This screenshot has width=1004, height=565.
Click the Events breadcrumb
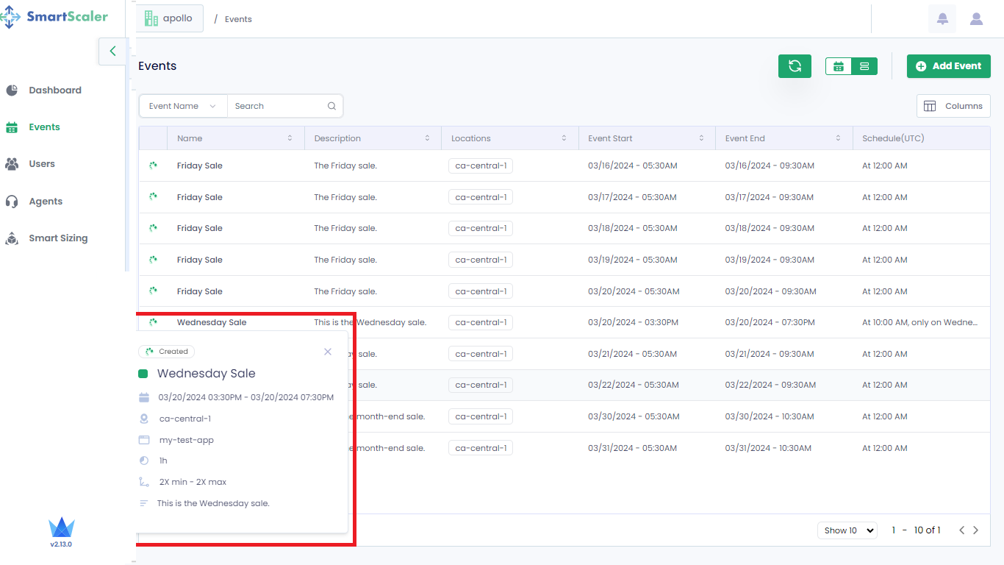click(238, 19)
